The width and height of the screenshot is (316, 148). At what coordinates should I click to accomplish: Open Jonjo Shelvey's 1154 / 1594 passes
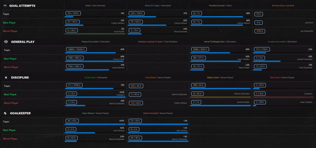point(75,66)
